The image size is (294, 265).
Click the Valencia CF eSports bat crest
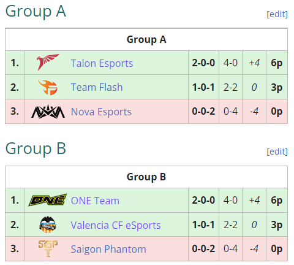(x=48, y=225)
